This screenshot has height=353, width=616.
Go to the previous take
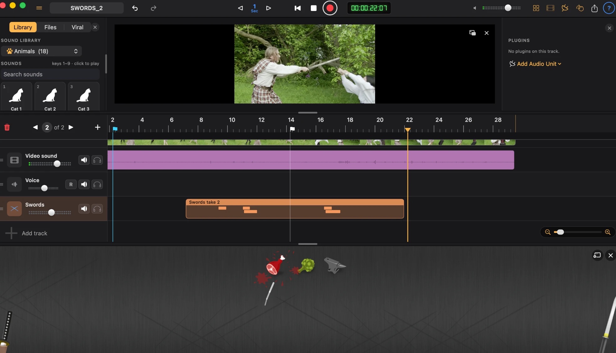point(35,127)
